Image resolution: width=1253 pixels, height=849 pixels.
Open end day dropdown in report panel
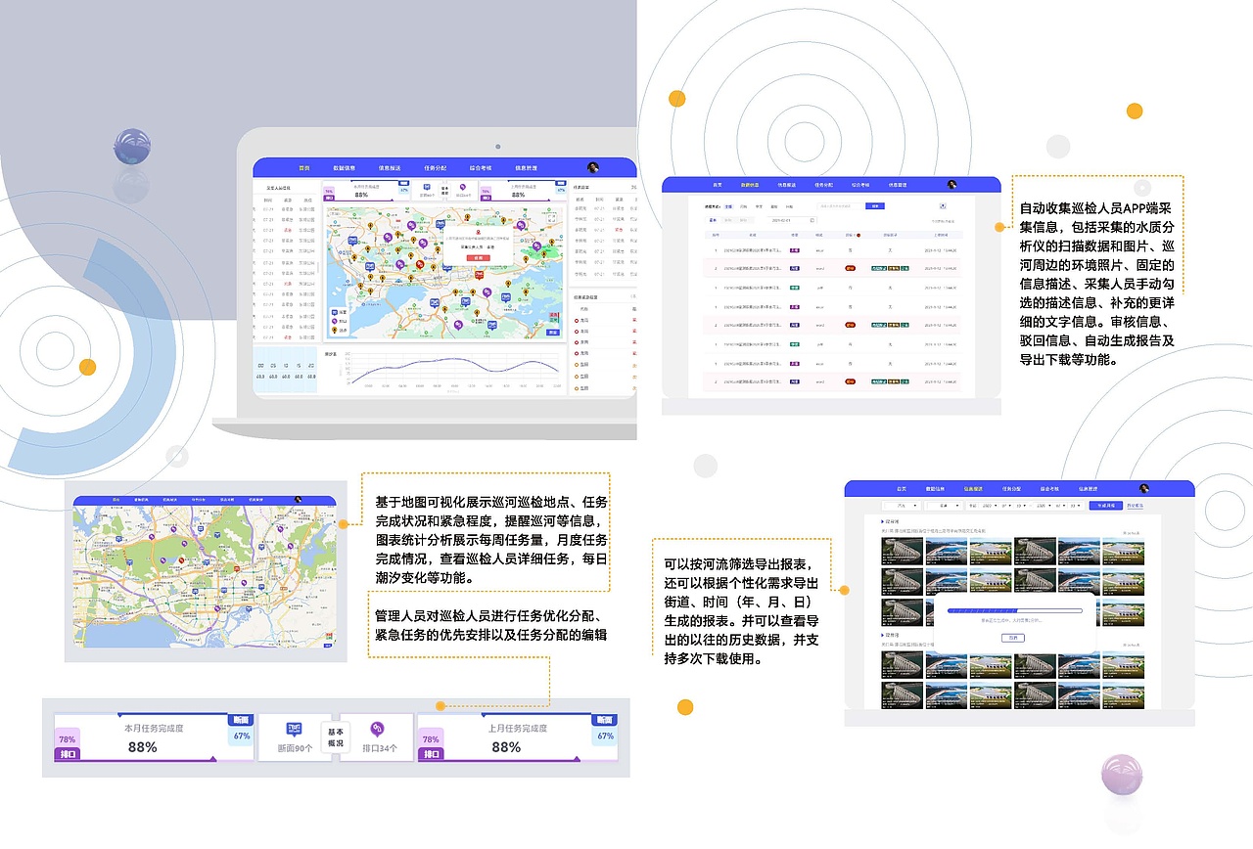coord(1077,506)
